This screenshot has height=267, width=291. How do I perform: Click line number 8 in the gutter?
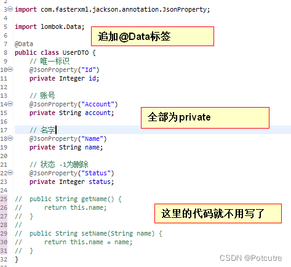[6, 53]
